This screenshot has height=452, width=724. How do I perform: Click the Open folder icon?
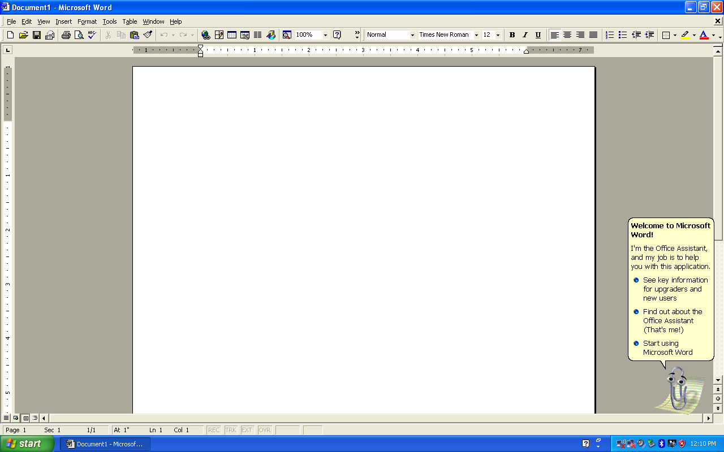pos(23,35)
